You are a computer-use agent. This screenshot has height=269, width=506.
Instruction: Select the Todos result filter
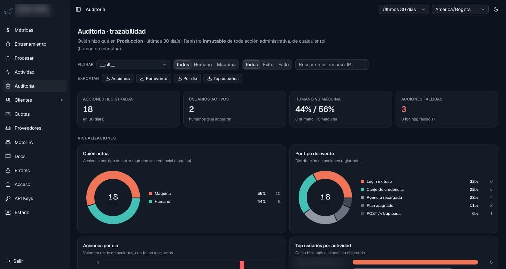pos(251,65)
